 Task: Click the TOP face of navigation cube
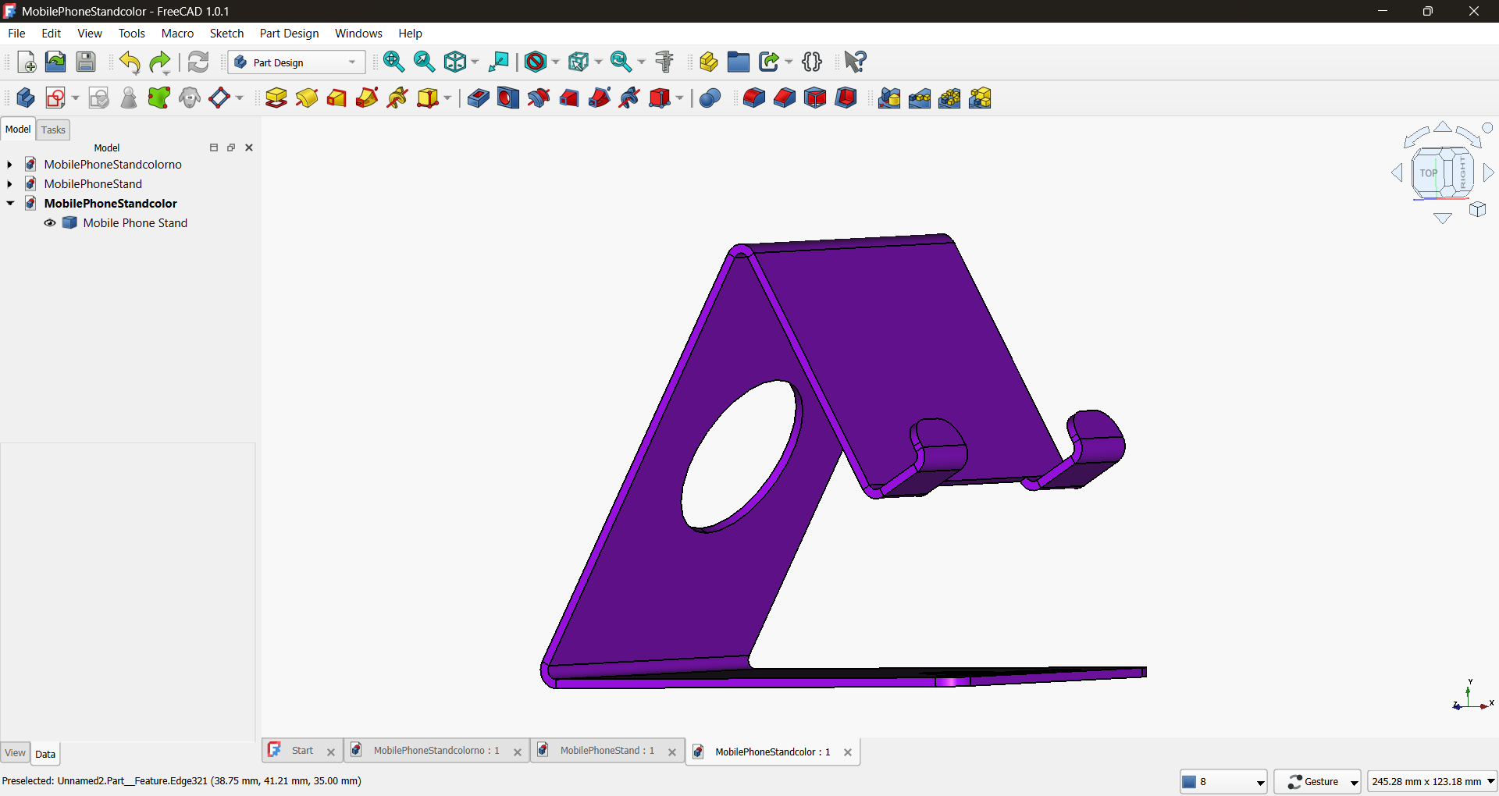(1428, 173)
